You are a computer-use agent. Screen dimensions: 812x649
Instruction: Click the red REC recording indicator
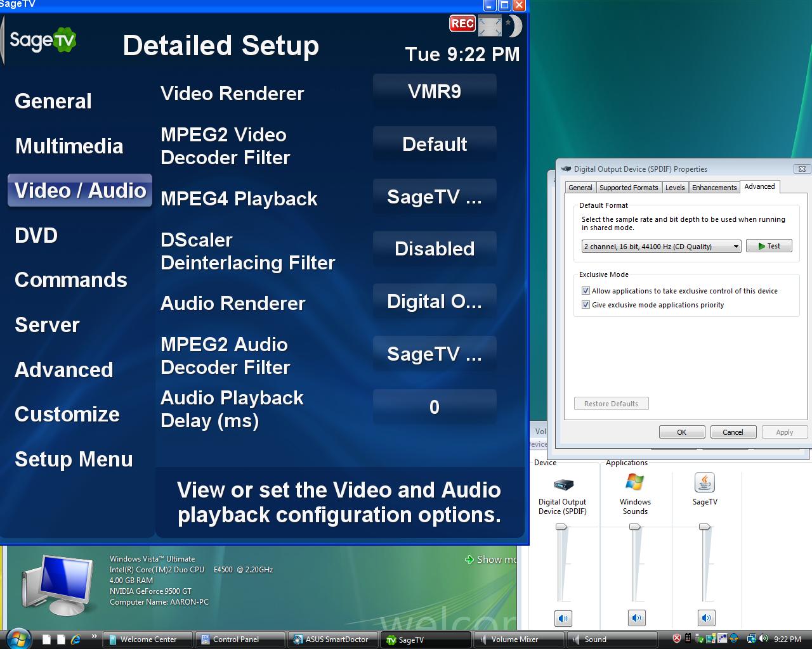coord(462,23)
